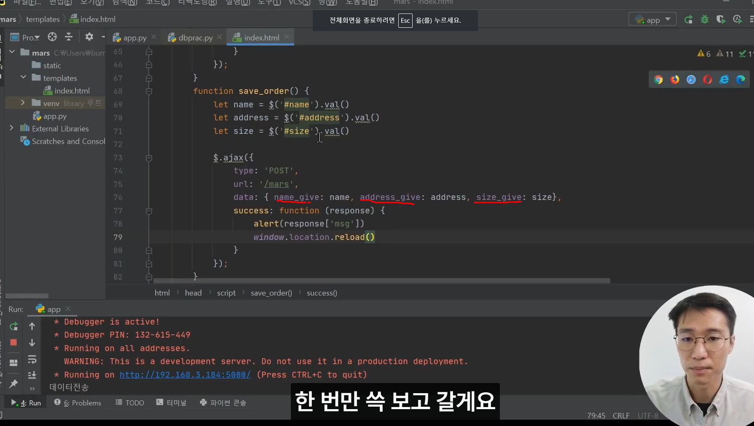
Task: Close the app.py tab
Action: [154, 37]
